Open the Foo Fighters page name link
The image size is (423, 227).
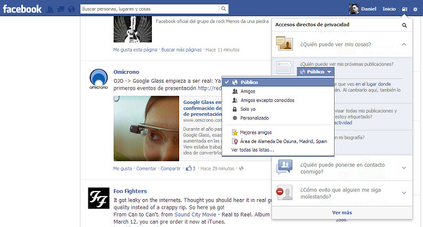tap(130, 191)
